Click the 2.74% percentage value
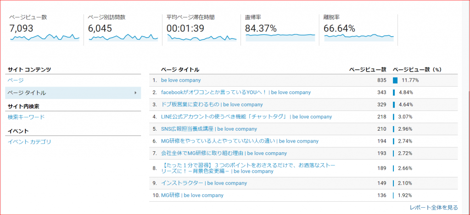This screenshot has height=215, width=470. [405, 141]
